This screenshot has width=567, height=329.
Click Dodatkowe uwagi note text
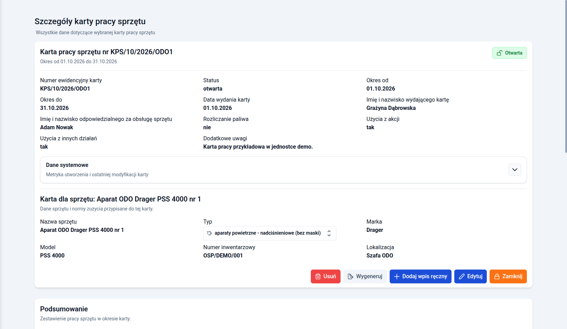(258, 147)
